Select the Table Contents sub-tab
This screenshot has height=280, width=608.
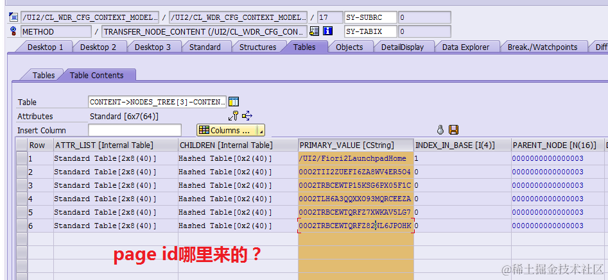96,74
